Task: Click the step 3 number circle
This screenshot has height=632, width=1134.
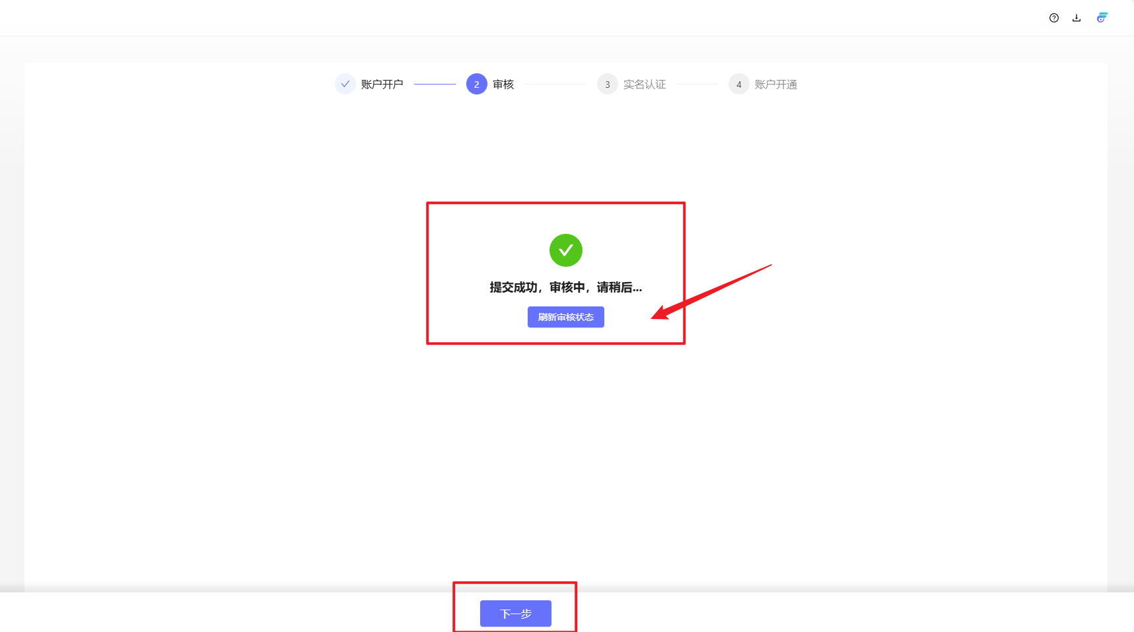Action: pyautogui.click(x=607, y=84)
